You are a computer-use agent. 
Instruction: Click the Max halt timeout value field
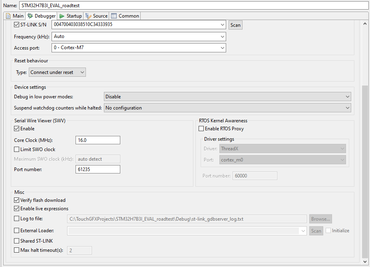(x=80, y=251)
